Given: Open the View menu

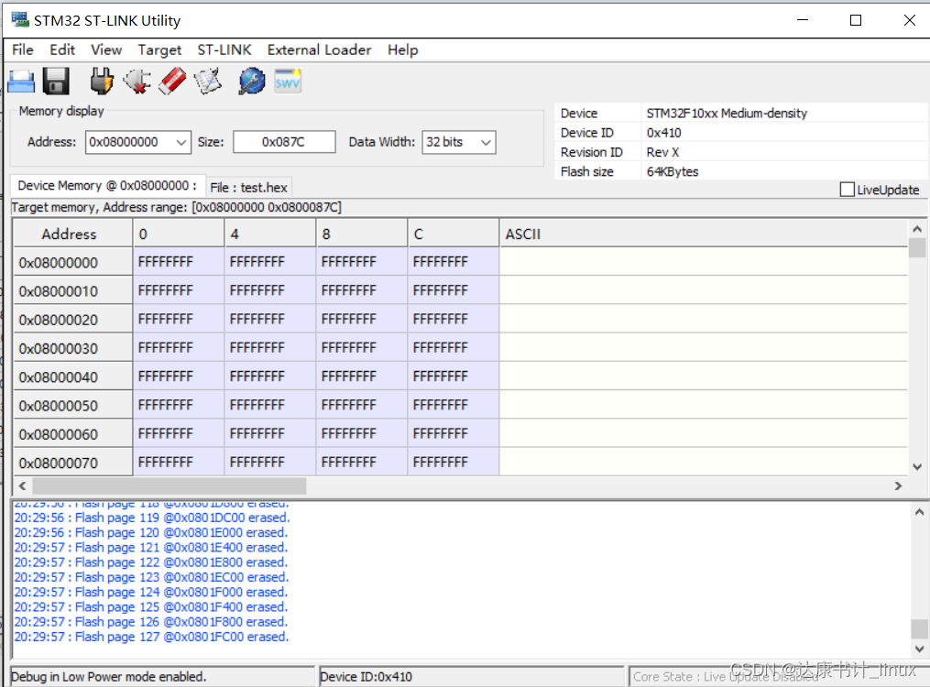Looking at the screenshot, I should [106, 49].
